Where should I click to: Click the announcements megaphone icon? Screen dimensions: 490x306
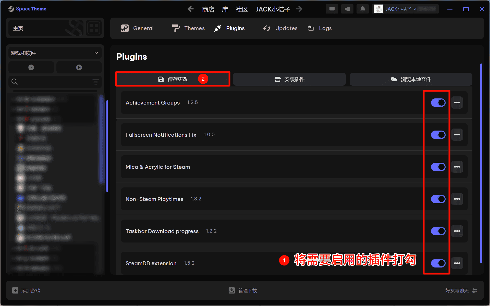click(x=347, y=9)
